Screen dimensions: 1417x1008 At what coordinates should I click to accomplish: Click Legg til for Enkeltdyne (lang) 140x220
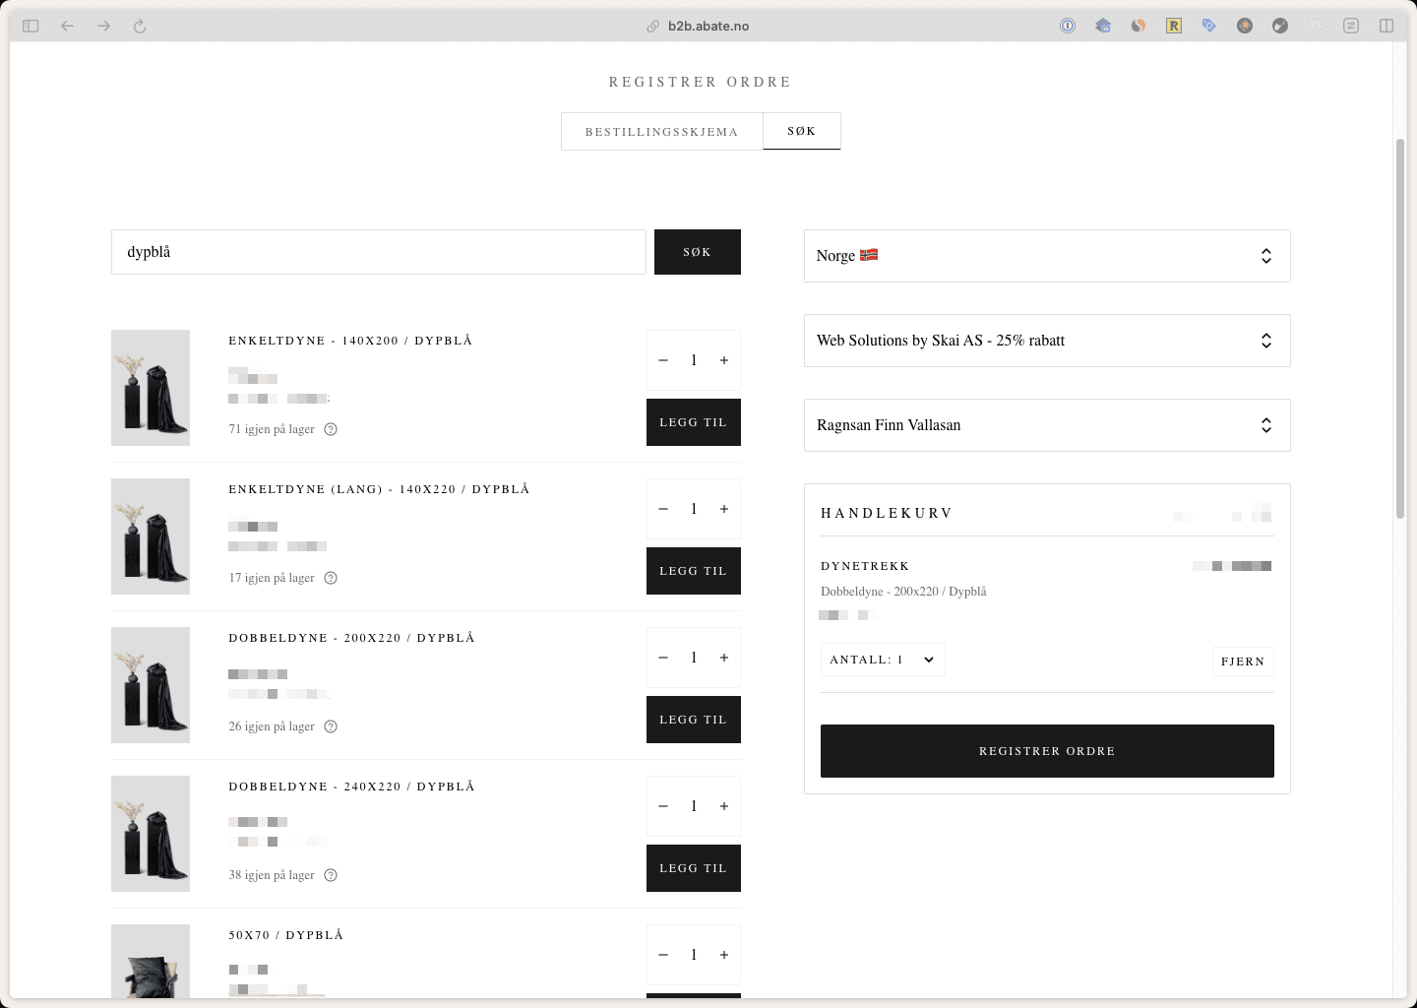pyautogui.click(x=693, y=571)
